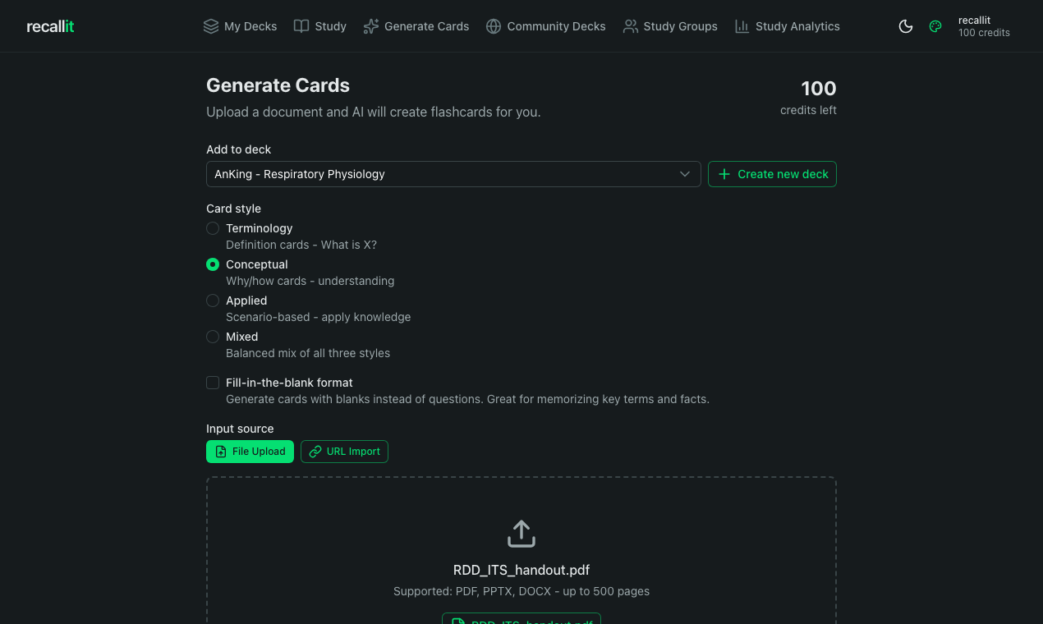Click the upload arrow in the drop zone
The width and height of the screenshot is (1043, 624).
tap(521, 533)
